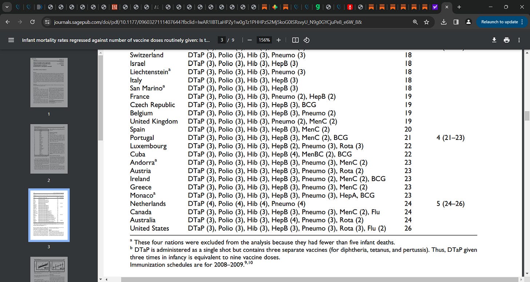Click the 'Liechtenstein' country cell

click(149, 72)
